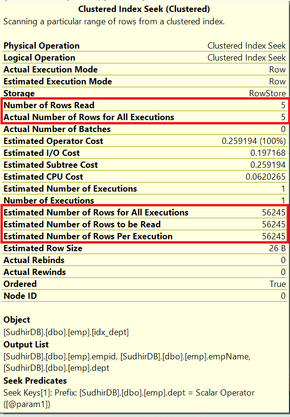Select Physical Operation value Clustered Index Seek
Image resolution: width=290 pixels, height=417 pixels.
(x=247, y=46)
